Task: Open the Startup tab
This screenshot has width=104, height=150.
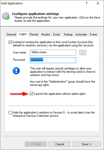Action: click(x=68, y=34)
